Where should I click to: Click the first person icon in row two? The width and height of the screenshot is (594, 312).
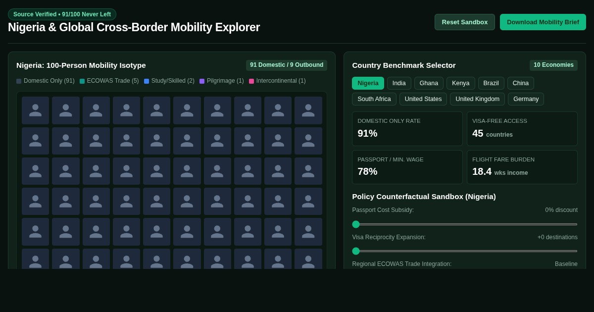pyautogui.click(x=35, y=141)
